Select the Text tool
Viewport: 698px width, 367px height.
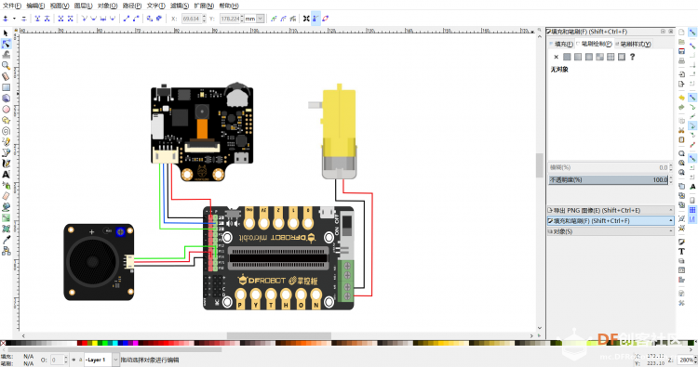pyautogui.click(x=6, y=174)
